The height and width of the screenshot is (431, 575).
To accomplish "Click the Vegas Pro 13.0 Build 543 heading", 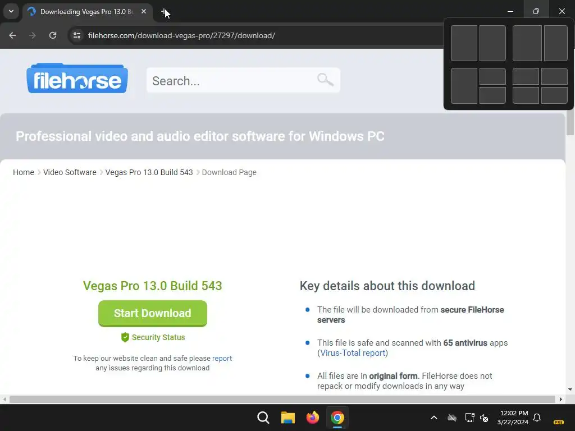I will coord(153,286).
